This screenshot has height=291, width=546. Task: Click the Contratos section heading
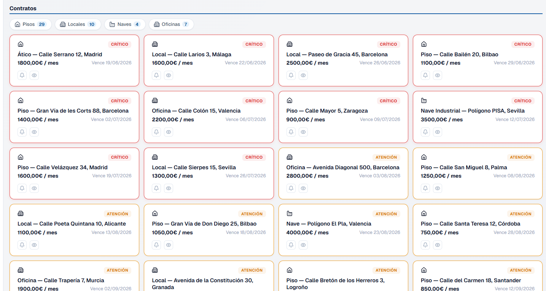tap(23, 8)
